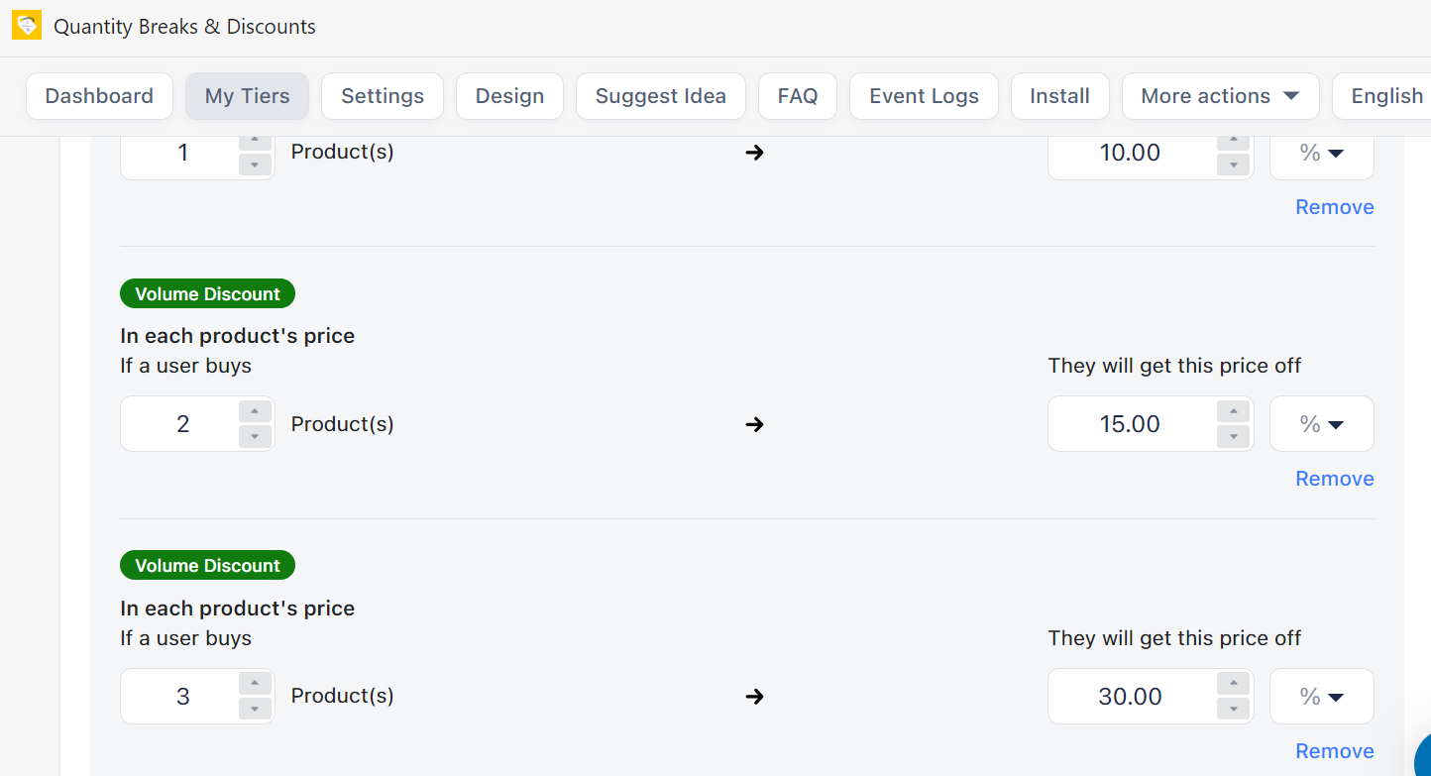Decrease quantity on the 2 products tier

click(x=255, y=436)
